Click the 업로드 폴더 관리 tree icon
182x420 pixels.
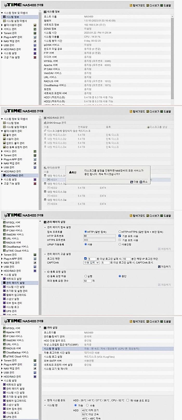(4, 143)
